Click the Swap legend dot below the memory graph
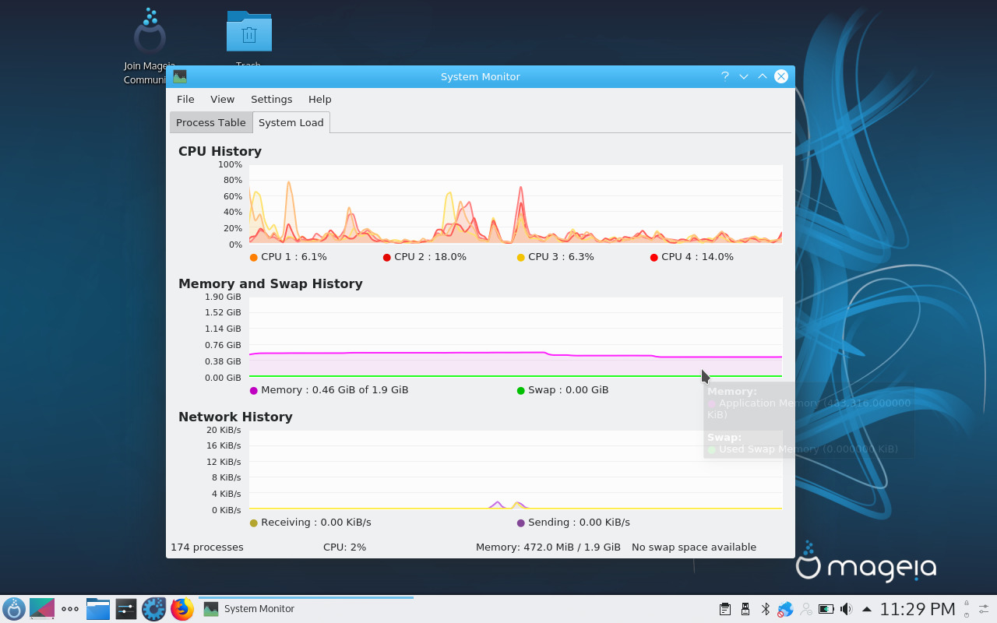This screenshot has width=997, height=623. pos(520,390)
